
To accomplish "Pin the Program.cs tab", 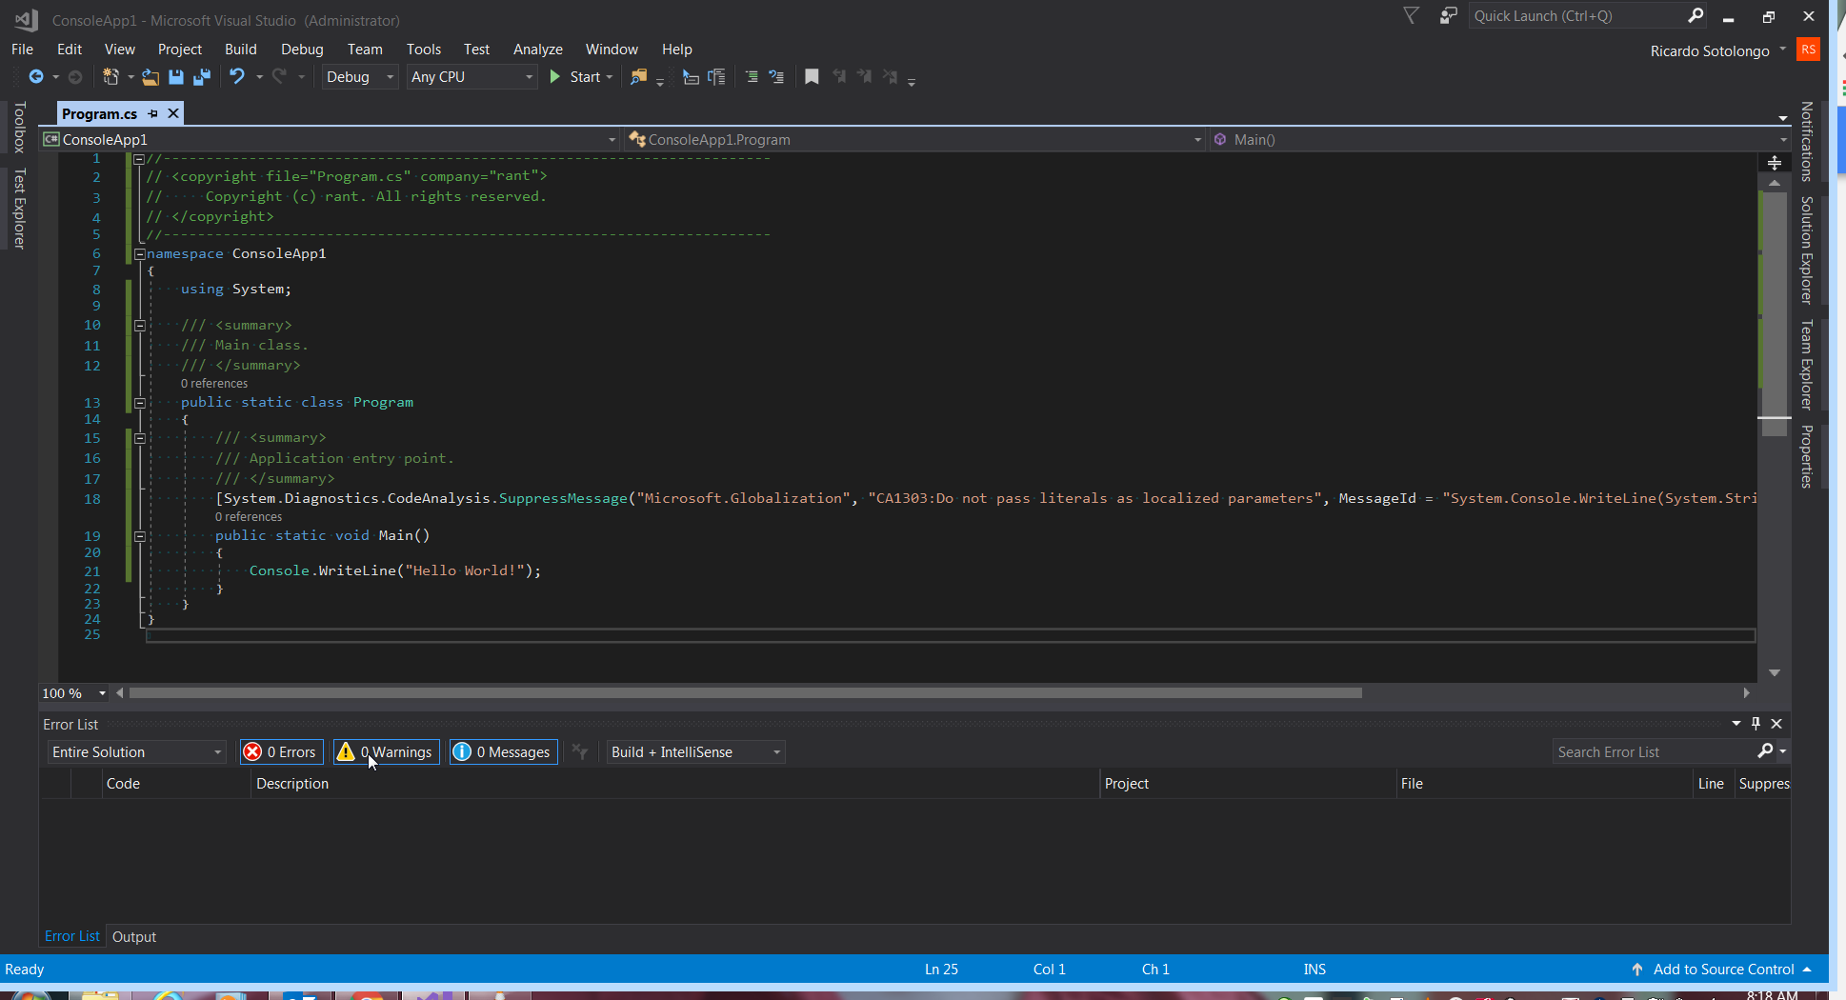I will click(x=152, y=113).
